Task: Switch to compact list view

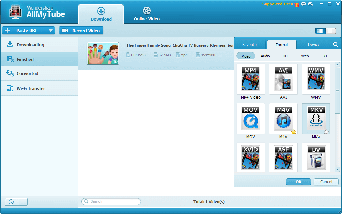Action: pos(330,31)
